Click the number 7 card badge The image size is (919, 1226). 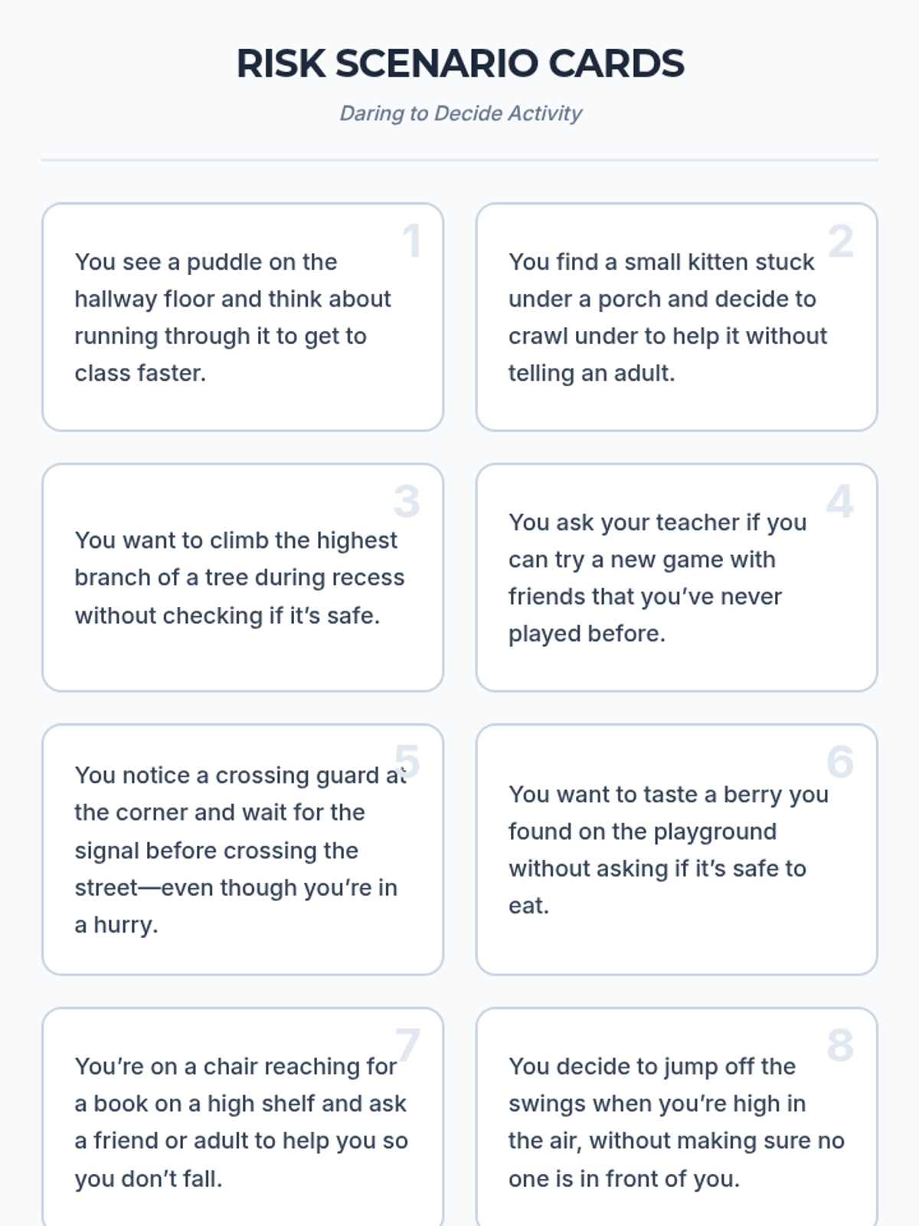click(x=407, y=1045)
